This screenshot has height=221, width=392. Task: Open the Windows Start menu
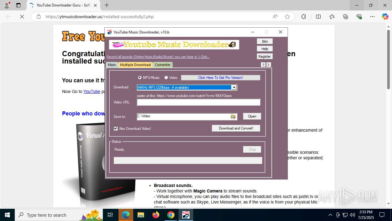point(7,215)
